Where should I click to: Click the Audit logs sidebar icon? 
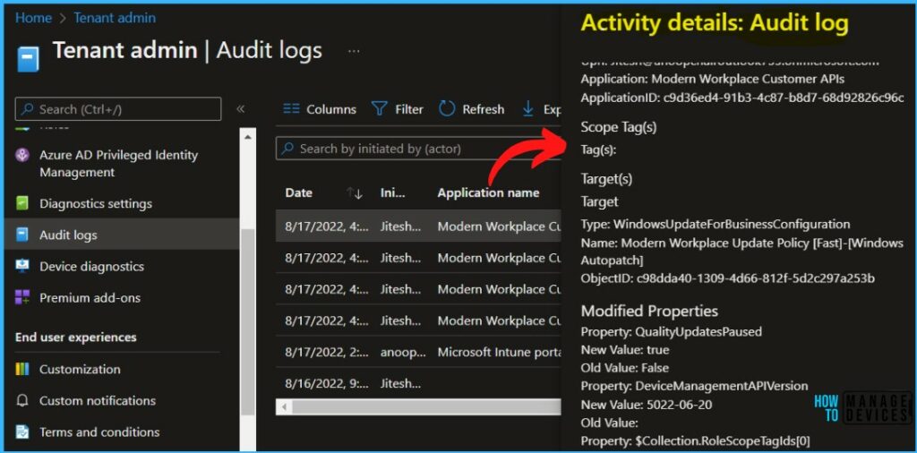pyautogui.click(x=22, y=235)
